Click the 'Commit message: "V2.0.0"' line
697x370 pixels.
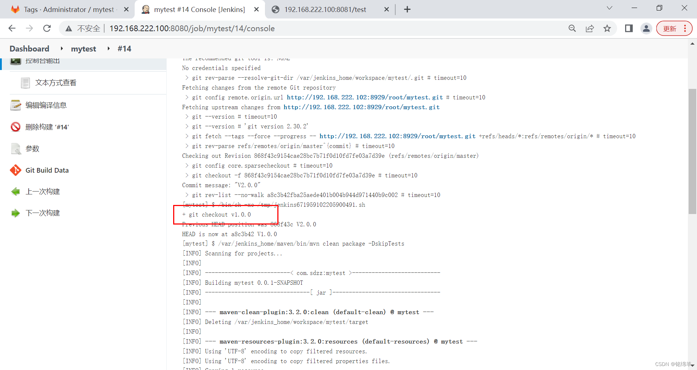pos(221,185)
